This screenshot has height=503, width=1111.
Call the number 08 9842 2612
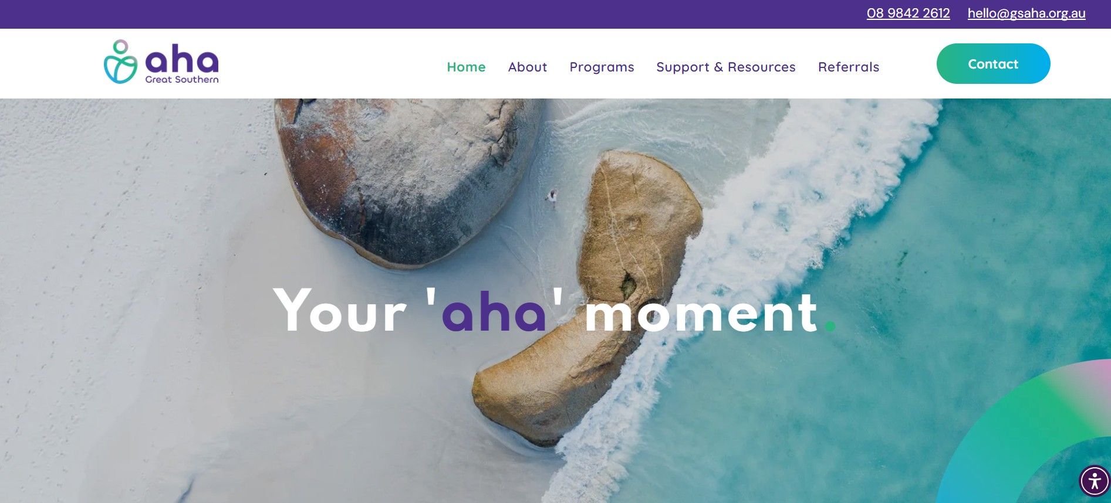pos(908,13)
